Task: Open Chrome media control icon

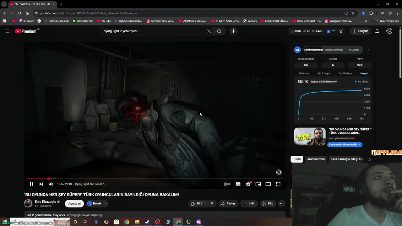Action: [382, 13]
